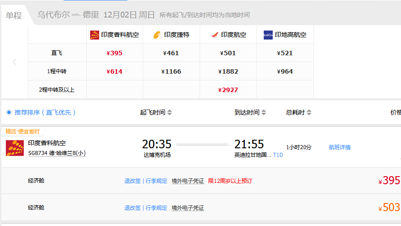Open flight details link 航班详情
401x226 pixels.
click(340, 147)
